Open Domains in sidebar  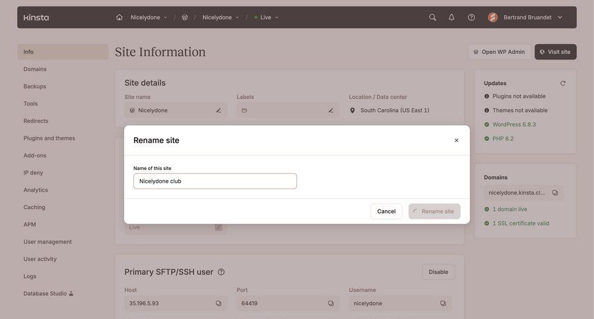tap(35, 69)
